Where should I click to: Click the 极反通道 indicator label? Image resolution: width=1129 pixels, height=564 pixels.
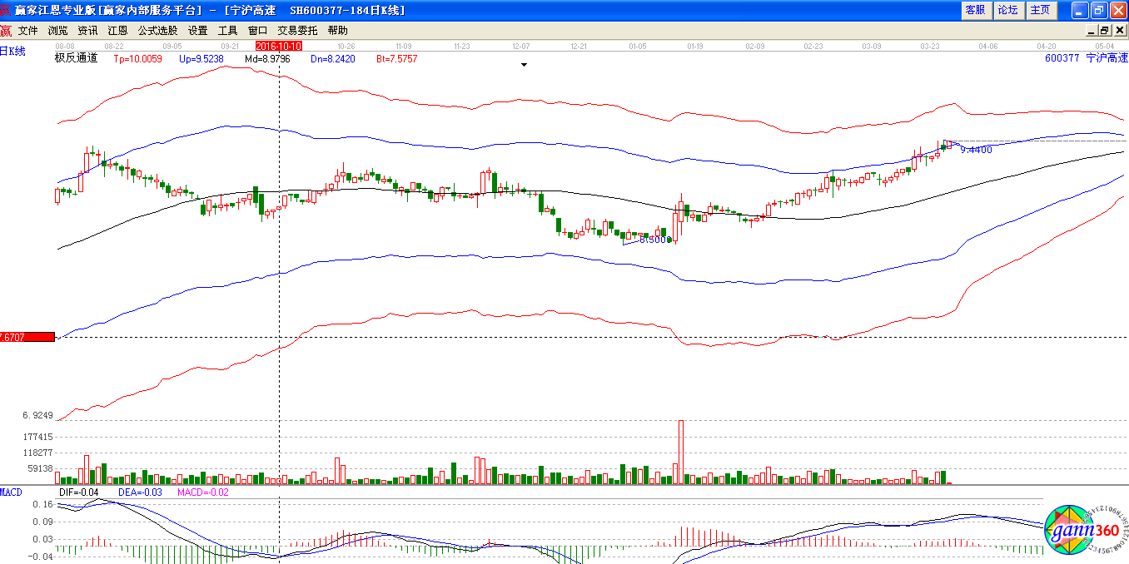[x=76, y=58]
